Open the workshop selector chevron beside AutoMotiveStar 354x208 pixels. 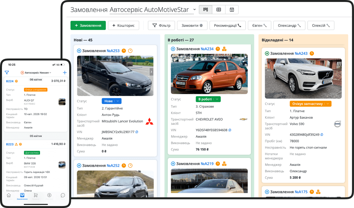click(x=194, y=9)
